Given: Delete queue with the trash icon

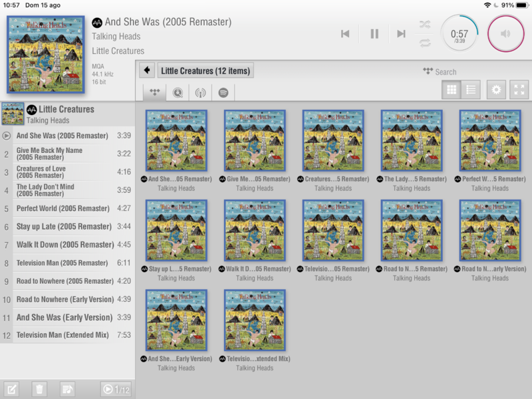Looking at the screenshot, I should click(x=39, y=389).
